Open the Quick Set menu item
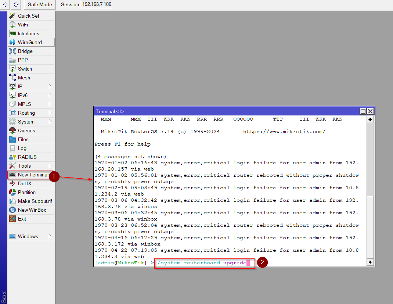 [31, 16]
